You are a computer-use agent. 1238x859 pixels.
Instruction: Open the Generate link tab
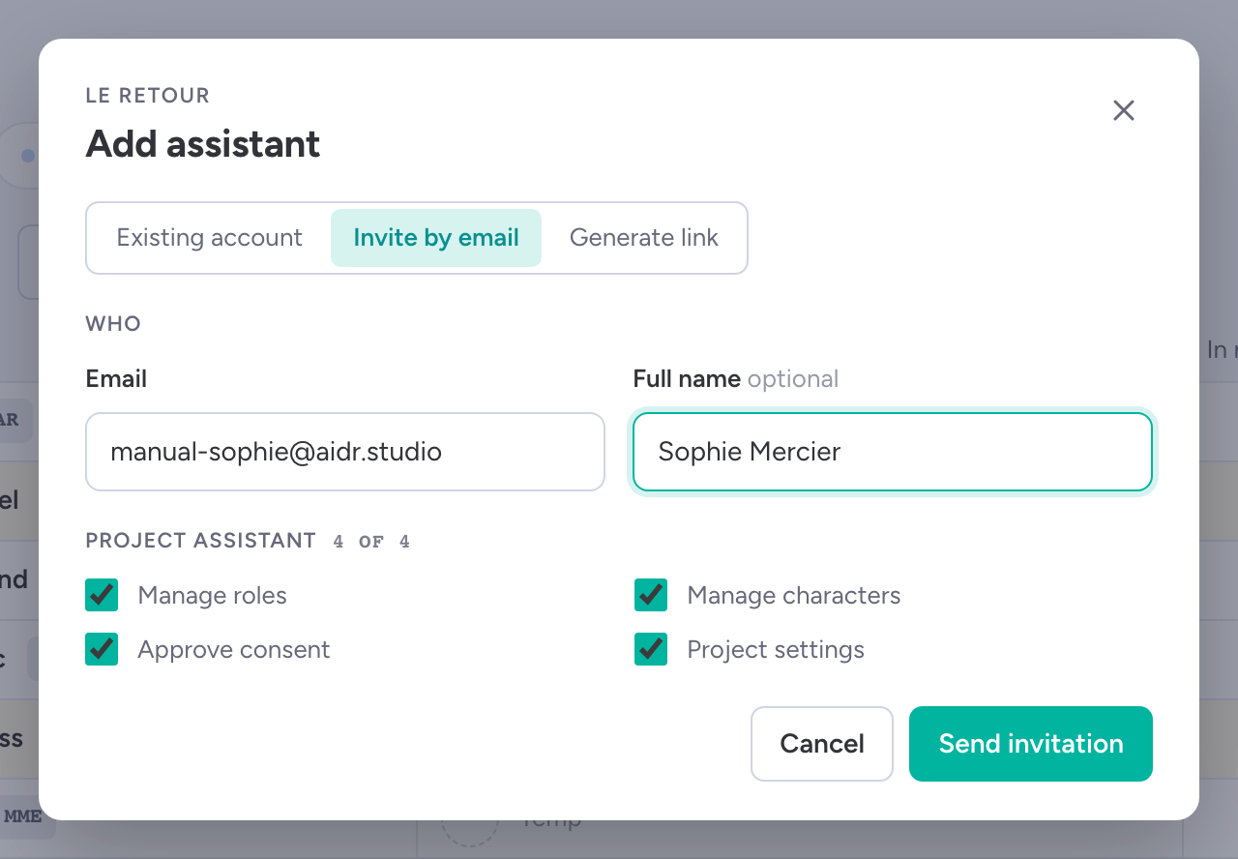[644, 238]
